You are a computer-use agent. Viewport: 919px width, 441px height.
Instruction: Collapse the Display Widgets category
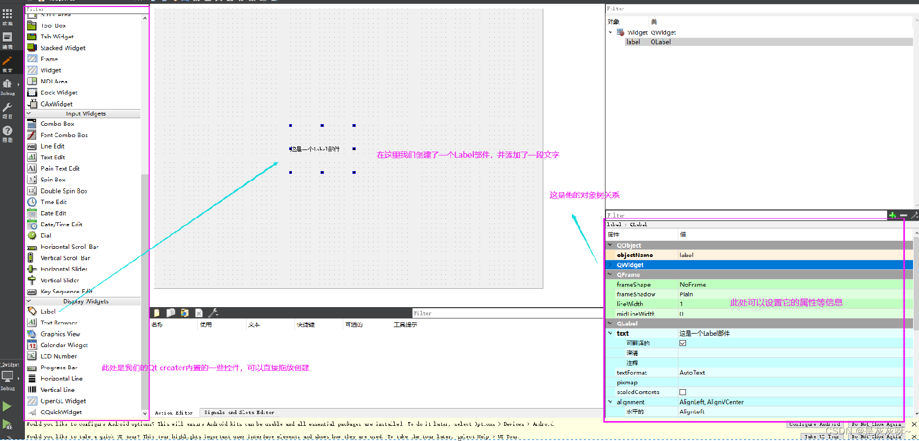pyautogui.click(x=29, y=302)
